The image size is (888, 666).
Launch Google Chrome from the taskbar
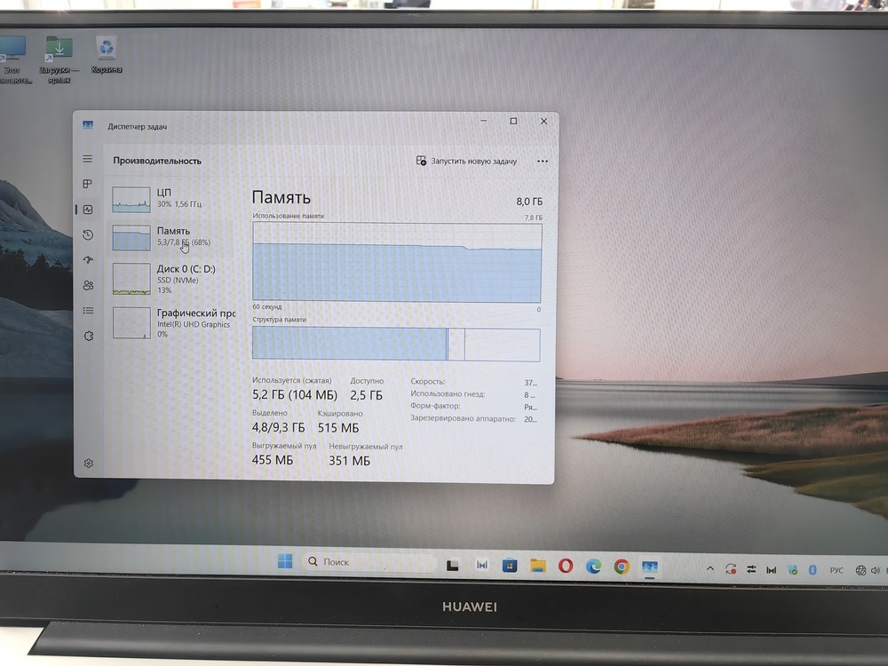(622, 567)
